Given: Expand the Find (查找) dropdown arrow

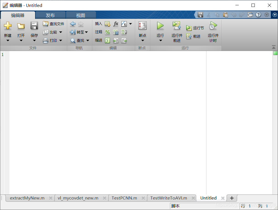Looking at the screenshot, I should [x=88, y=40].
